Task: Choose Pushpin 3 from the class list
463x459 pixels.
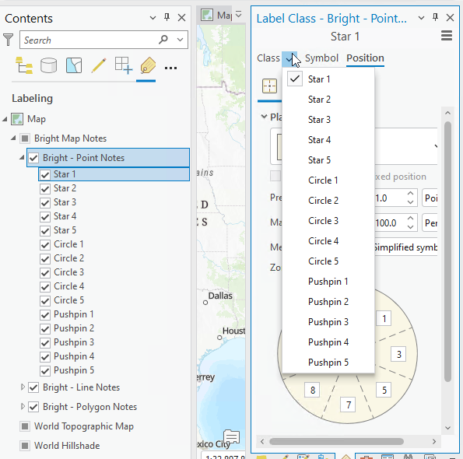Action: 328,322
